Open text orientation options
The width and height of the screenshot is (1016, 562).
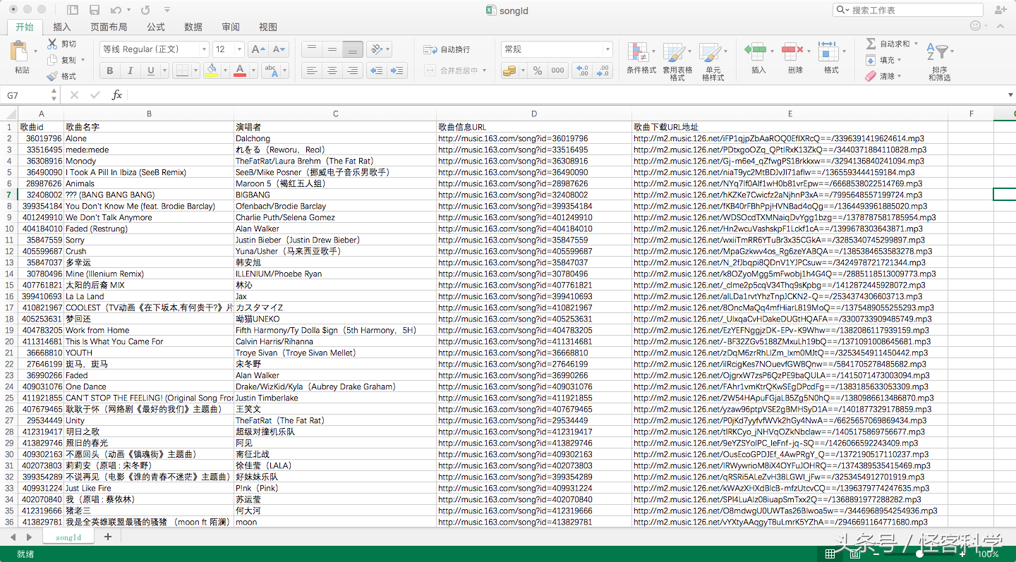pos(380,49)
